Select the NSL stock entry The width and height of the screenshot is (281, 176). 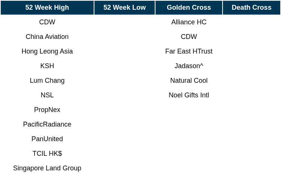click(x=47, y=95)
